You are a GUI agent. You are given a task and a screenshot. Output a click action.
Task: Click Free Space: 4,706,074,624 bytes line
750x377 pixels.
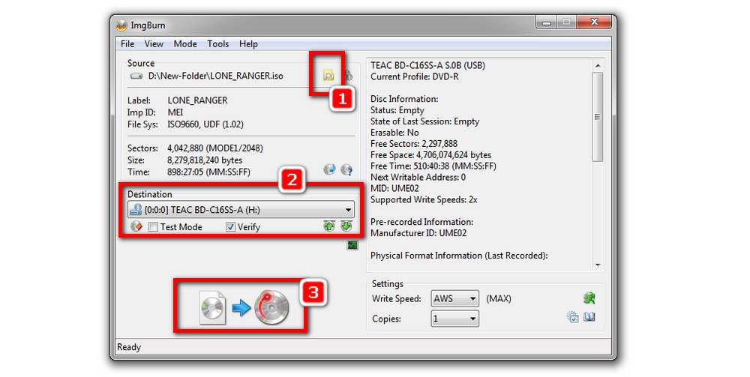click(x=430, y=155)
